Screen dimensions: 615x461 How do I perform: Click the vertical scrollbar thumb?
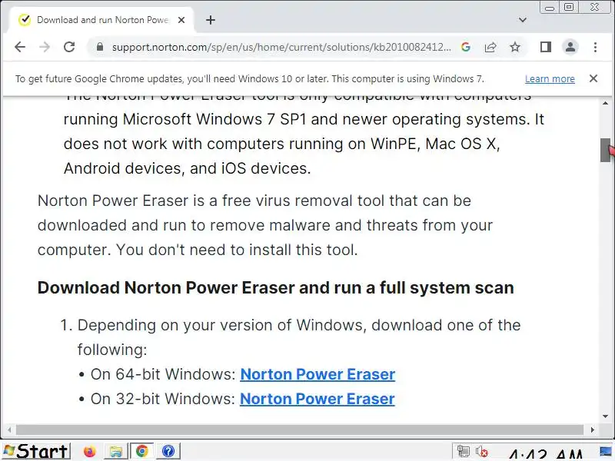coord(605,150)
